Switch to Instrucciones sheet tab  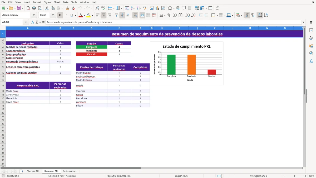(x=70, y=171)
